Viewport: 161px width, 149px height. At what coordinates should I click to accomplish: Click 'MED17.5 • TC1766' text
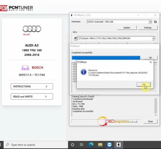point(32,75)
